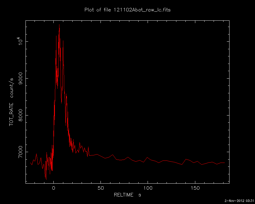Click the x-axis tick label 0
The image size is (255, 204).
53,188
